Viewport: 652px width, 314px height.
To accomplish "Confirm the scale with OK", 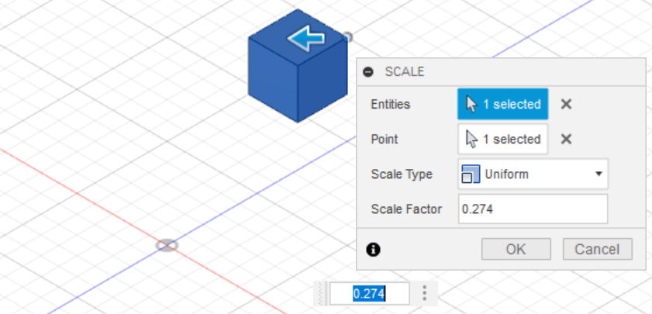I will tap(516, 249).
